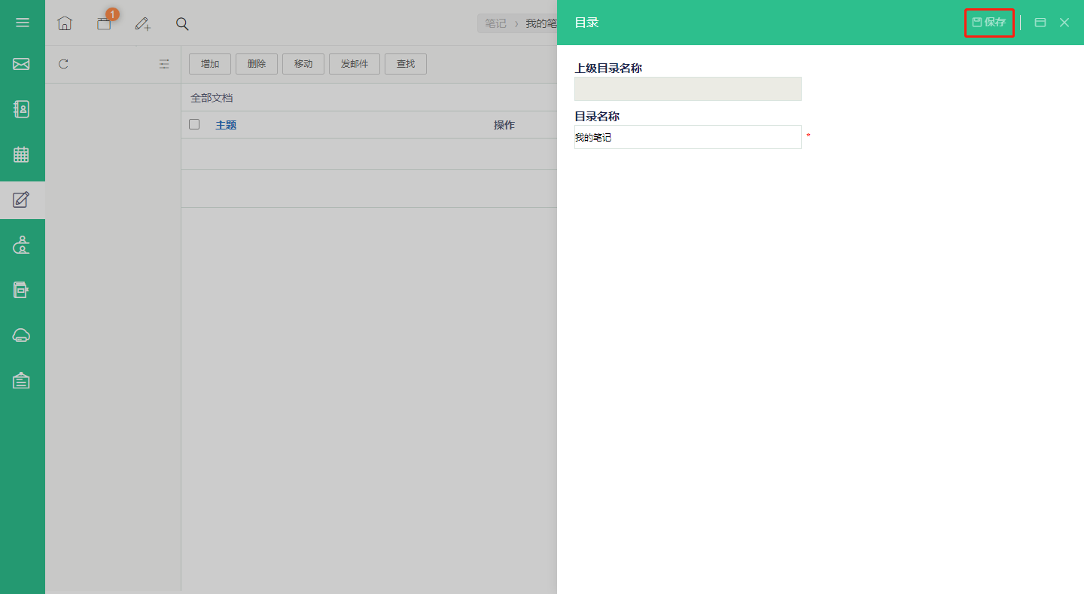Click the 笔记 breadcrumb item

click(x=495, y=23)
